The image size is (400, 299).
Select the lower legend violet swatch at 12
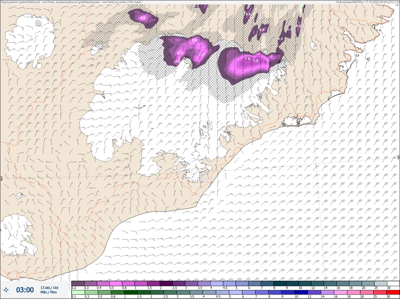coord(314,292)
